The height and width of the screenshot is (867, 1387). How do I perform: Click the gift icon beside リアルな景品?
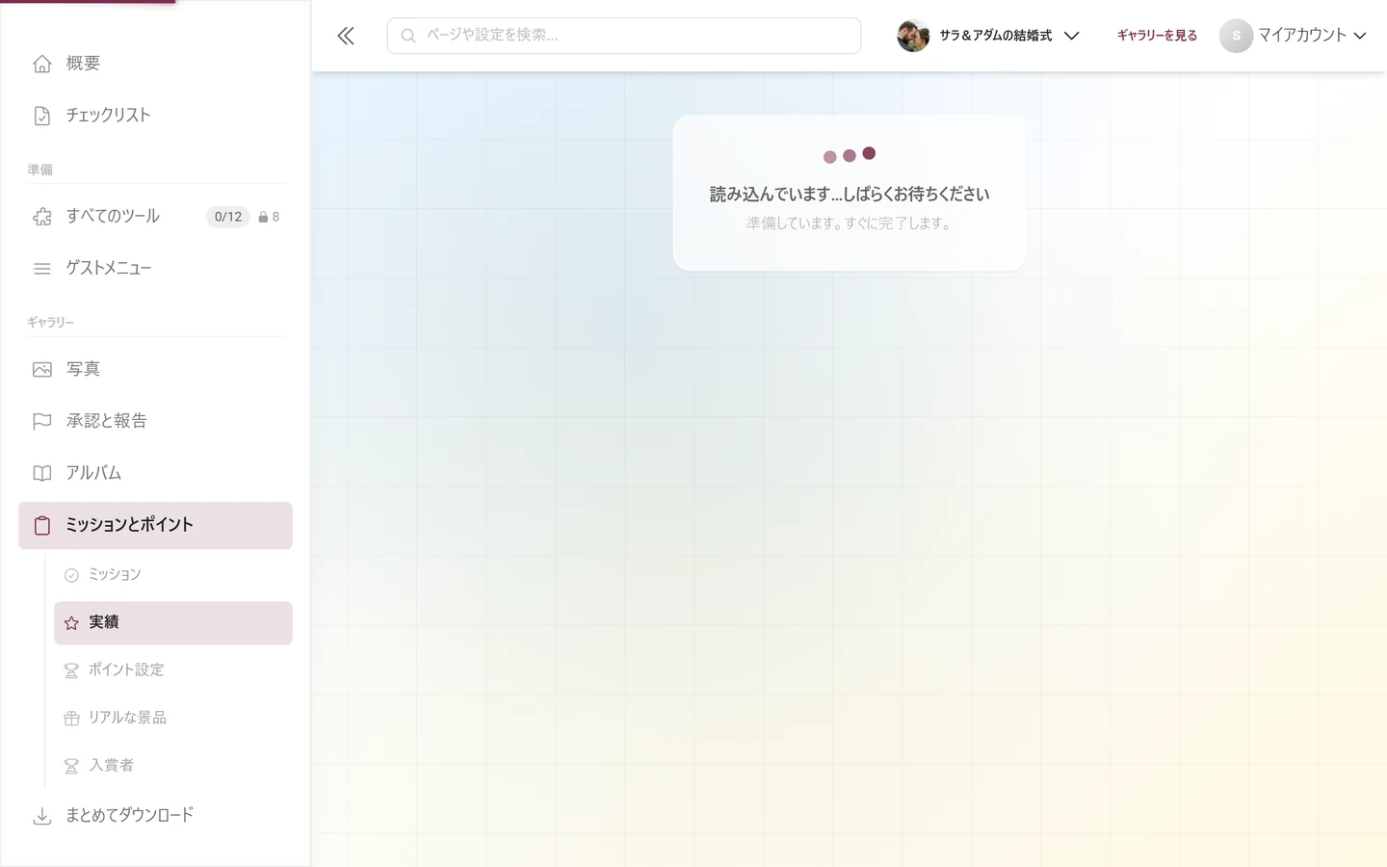71,719
